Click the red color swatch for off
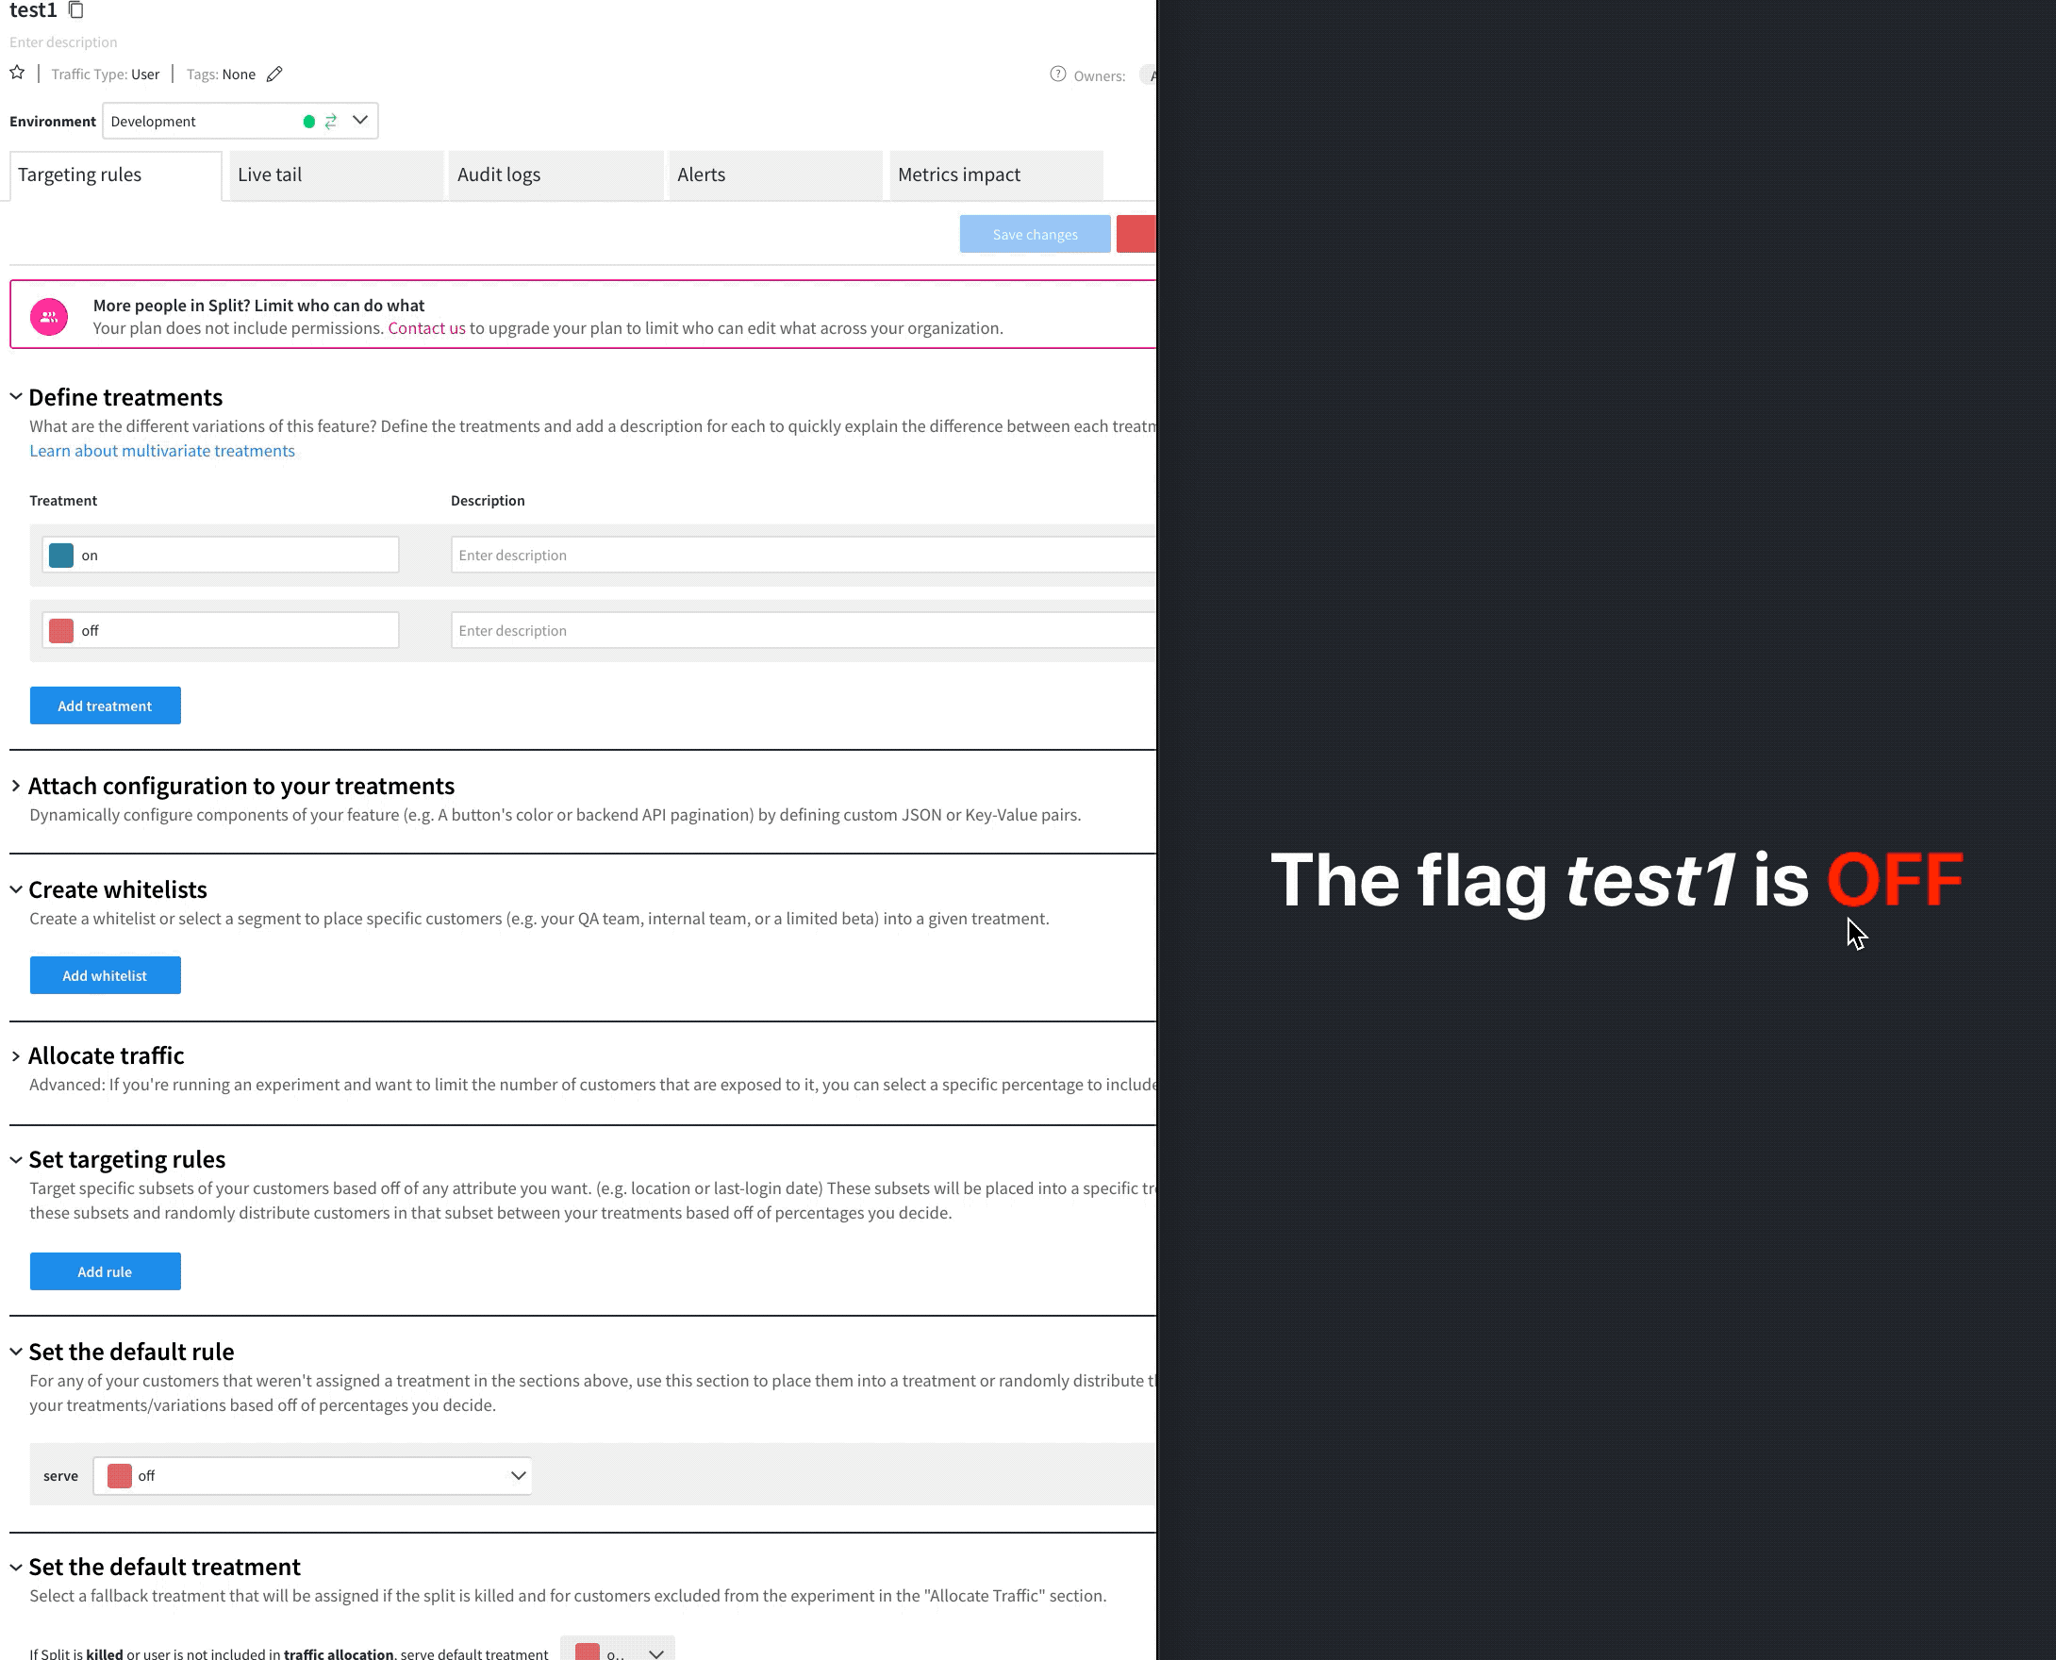 point(61,631)
